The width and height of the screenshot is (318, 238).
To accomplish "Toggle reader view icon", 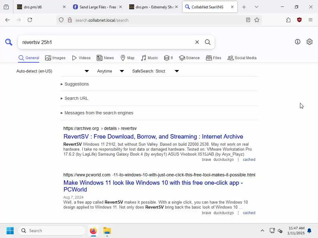I will click(248, 20).
